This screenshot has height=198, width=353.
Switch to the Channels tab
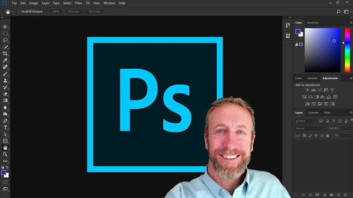pos(313,113)
